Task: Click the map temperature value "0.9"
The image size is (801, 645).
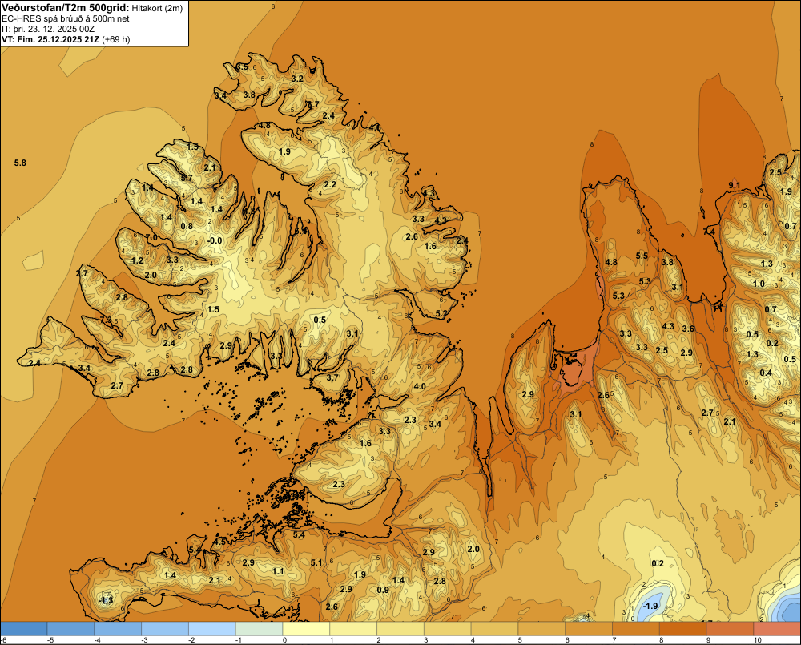Action: (383, 590)
